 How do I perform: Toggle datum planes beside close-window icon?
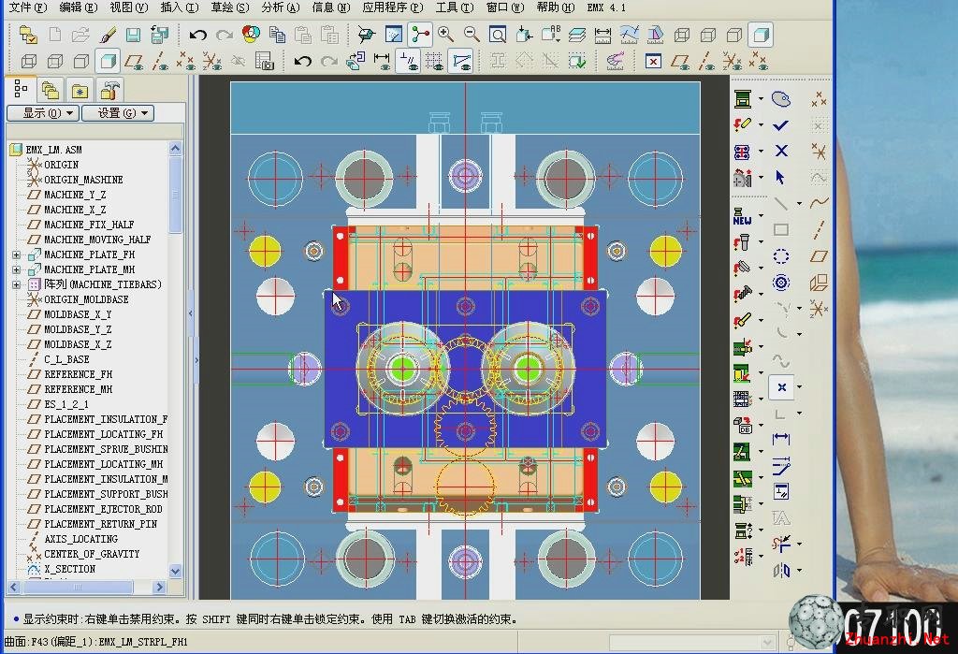(680, 61)
